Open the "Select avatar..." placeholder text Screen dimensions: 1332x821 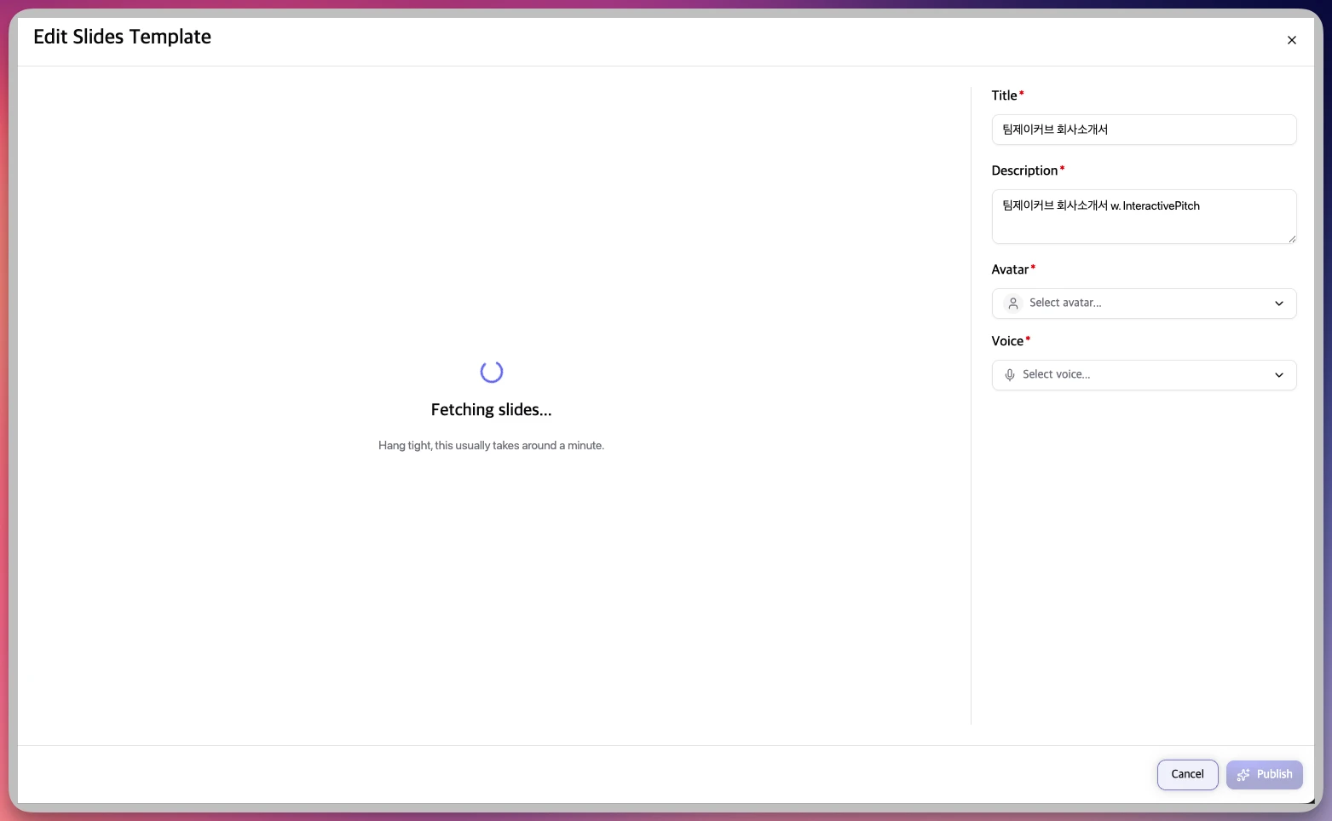(1065, 303)
